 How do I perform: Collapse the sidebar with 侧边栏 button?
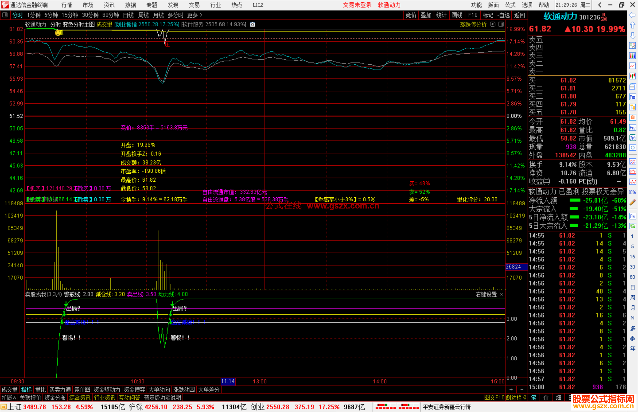point(517,398)
